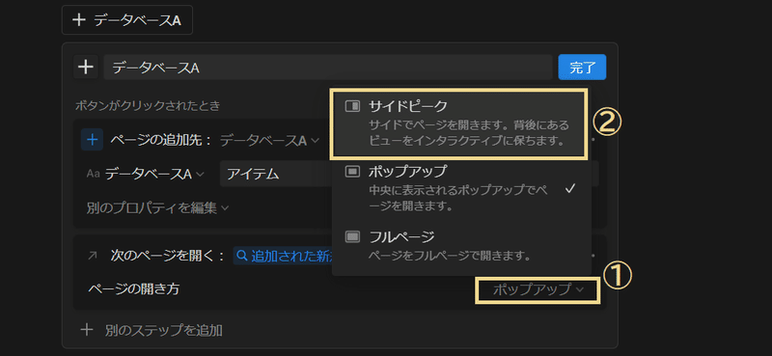Click the サイドピーク side panel icon
Screen dimensions: 772x356
[x=352, y=106]
